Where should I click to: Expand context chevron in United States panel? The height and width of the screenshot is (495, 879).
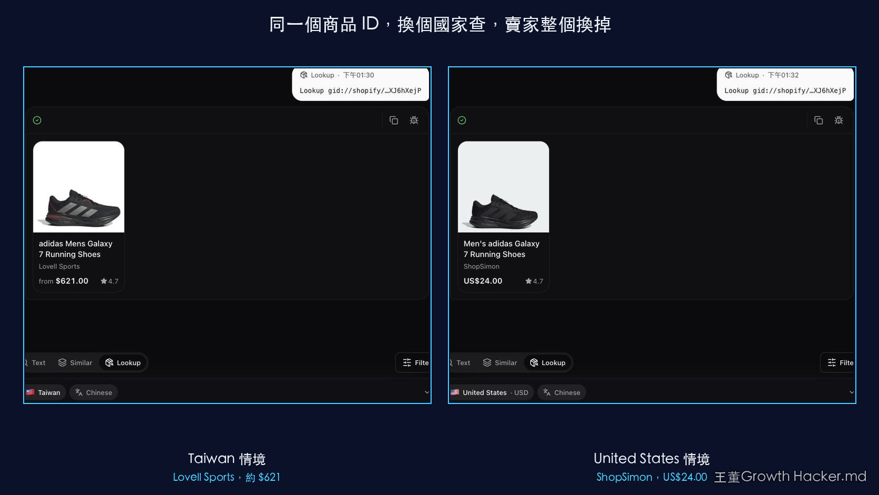[x=852, y=392]
